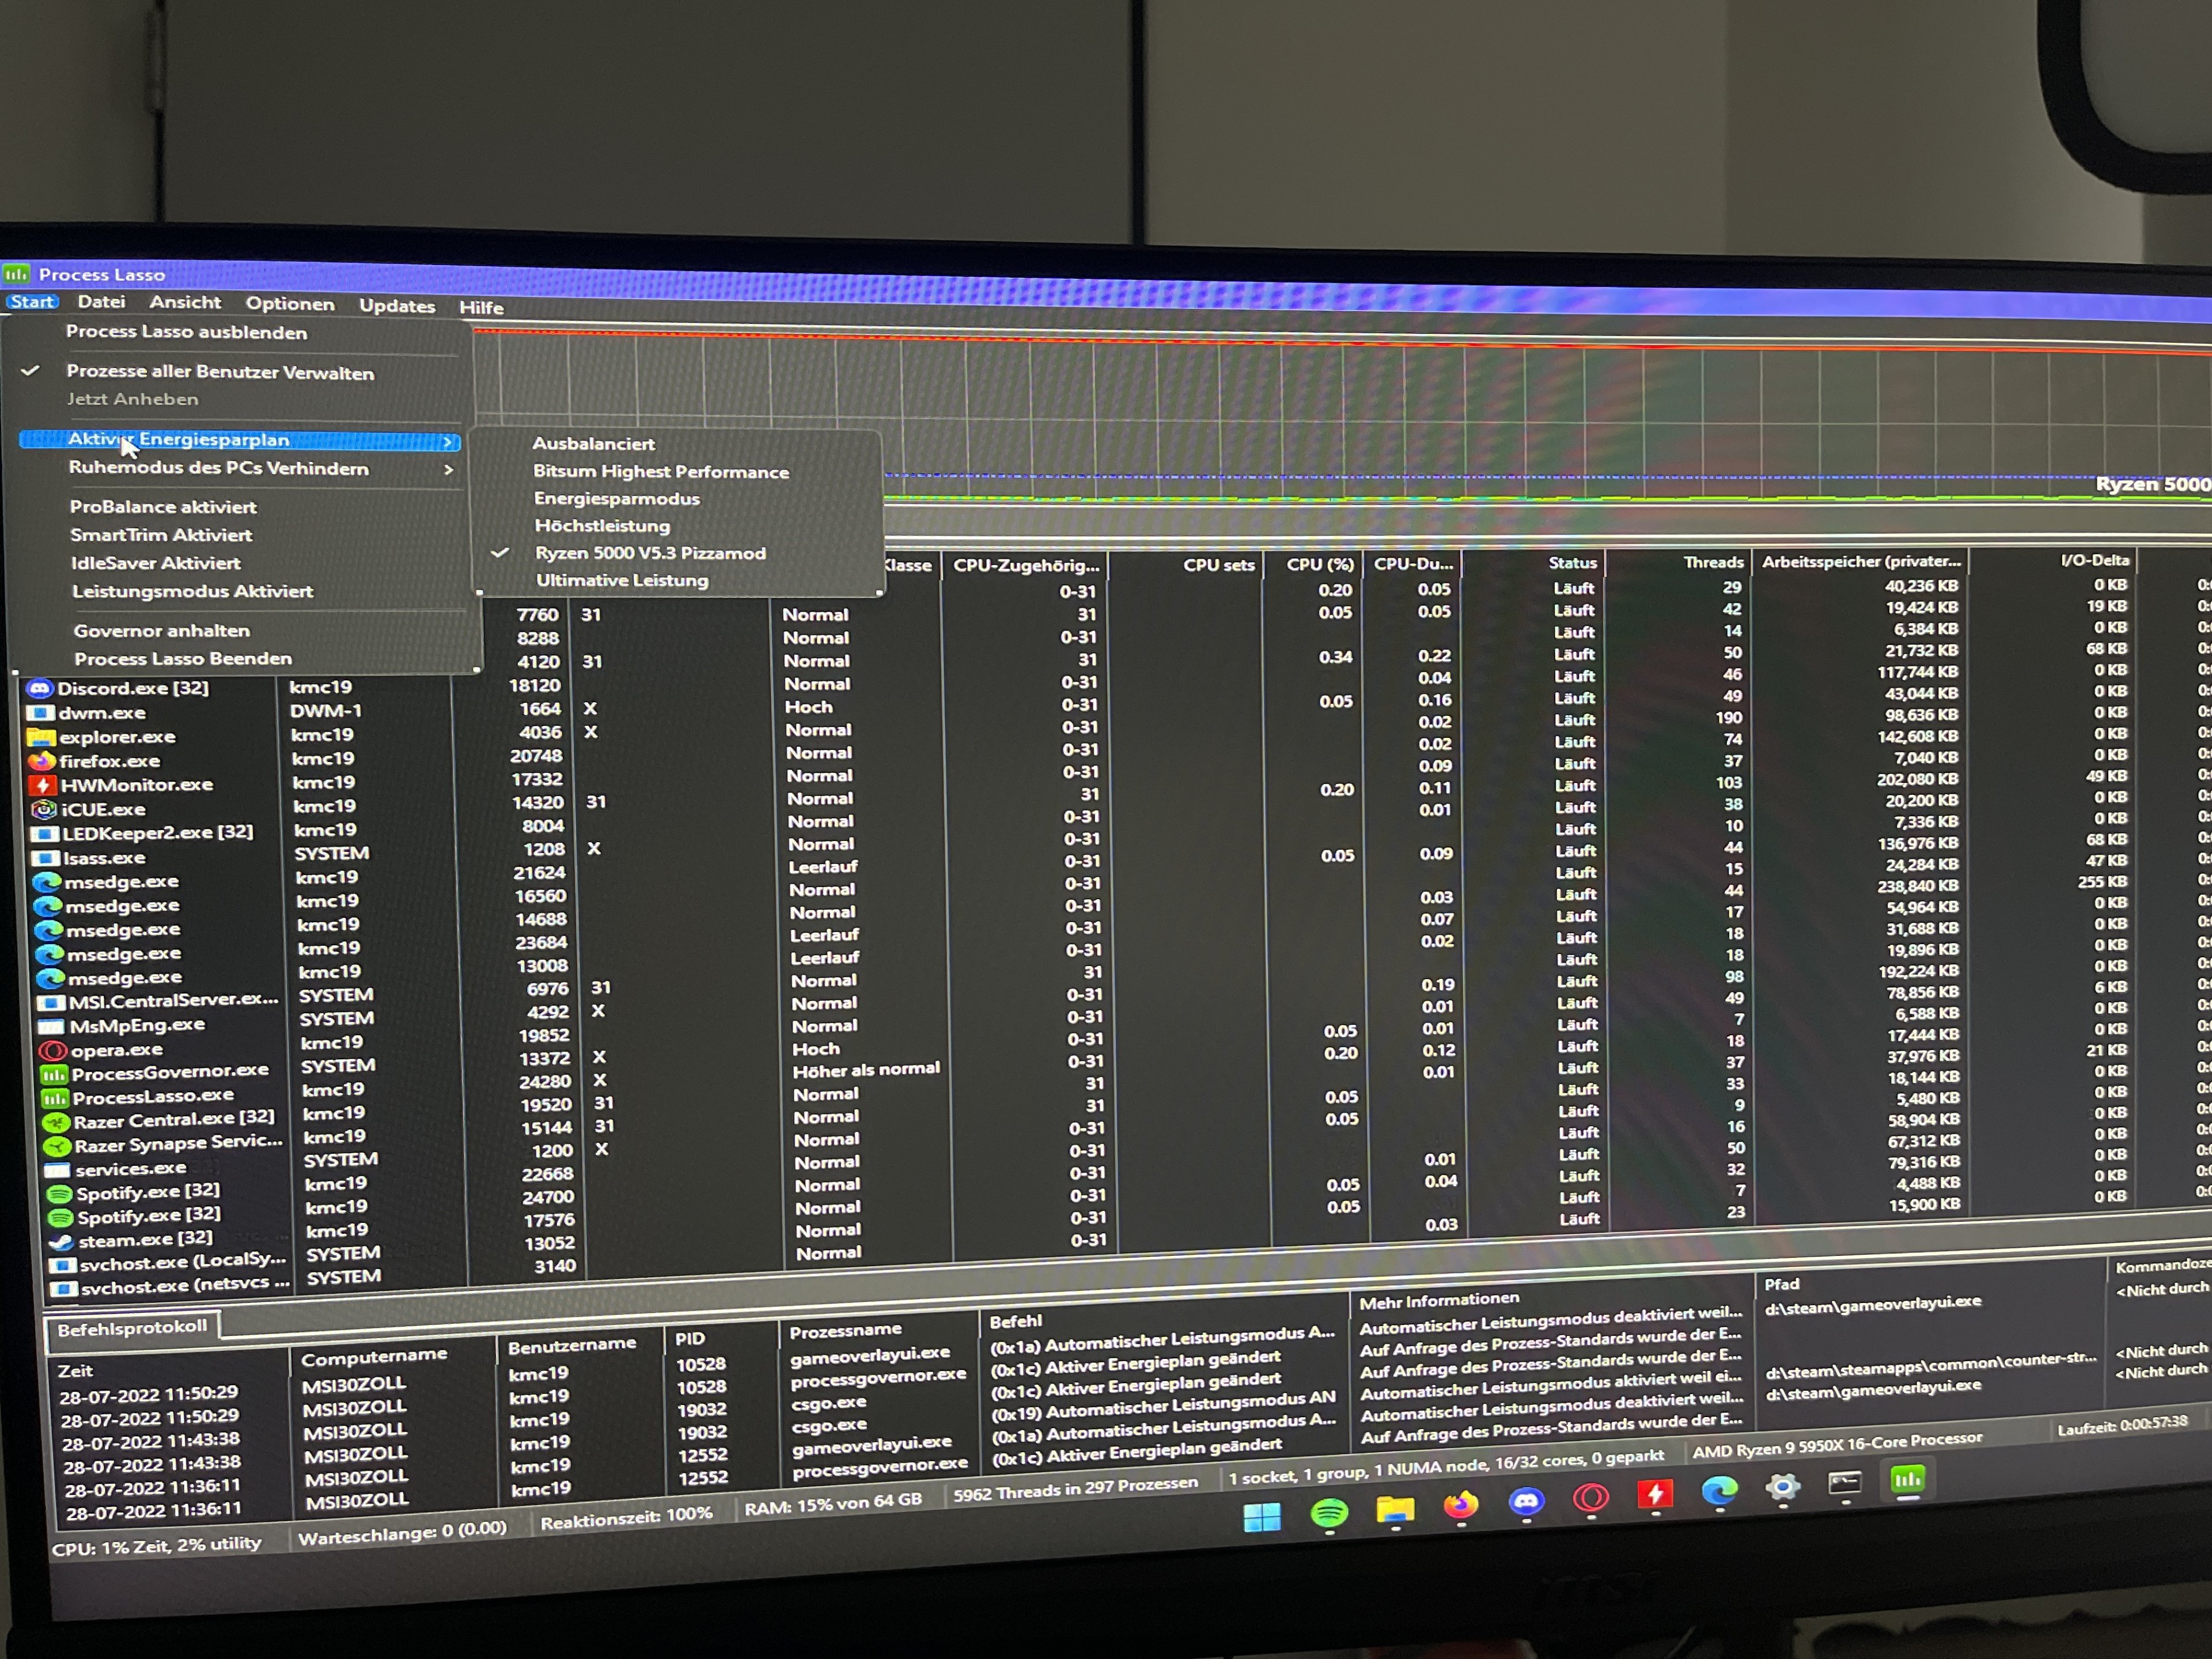Open the Optionen menu
Viewport: 2212px width, 1659px height.
290,304
